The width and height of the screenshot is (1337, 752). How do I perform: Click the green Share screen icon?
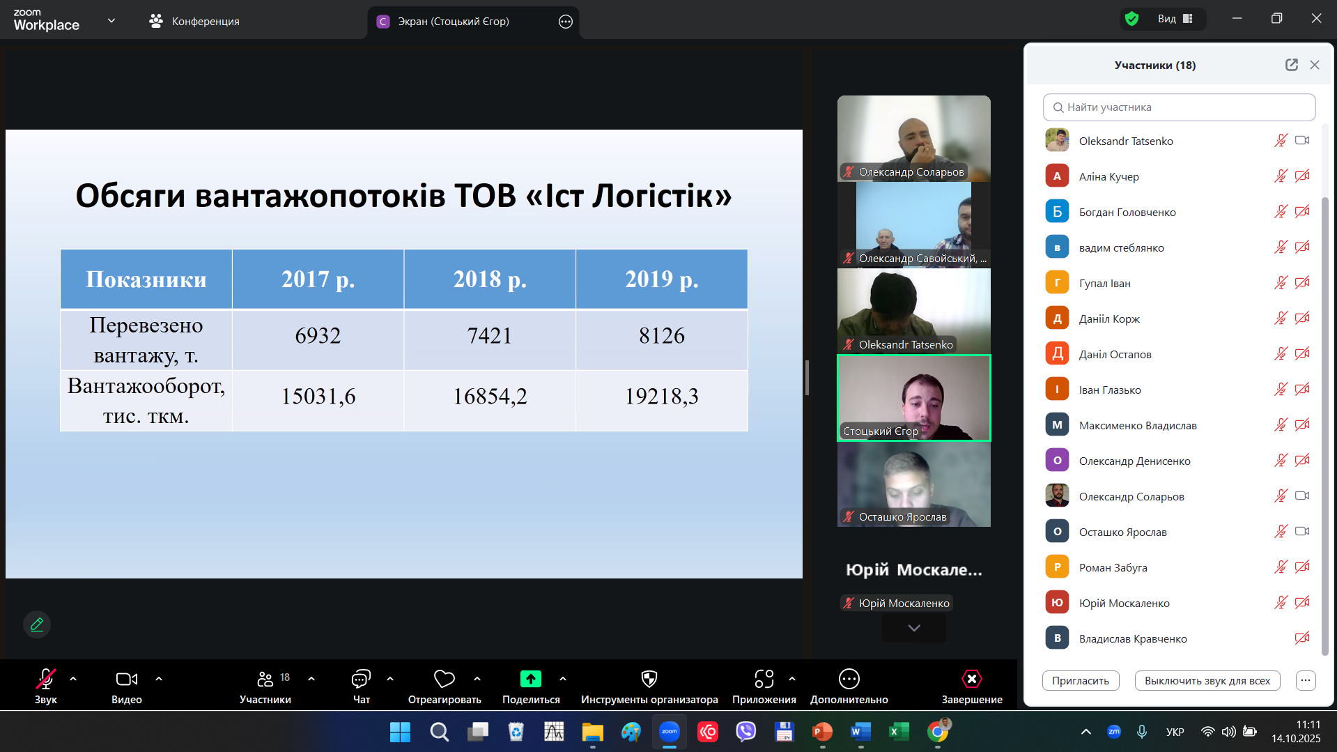(530, 679)
